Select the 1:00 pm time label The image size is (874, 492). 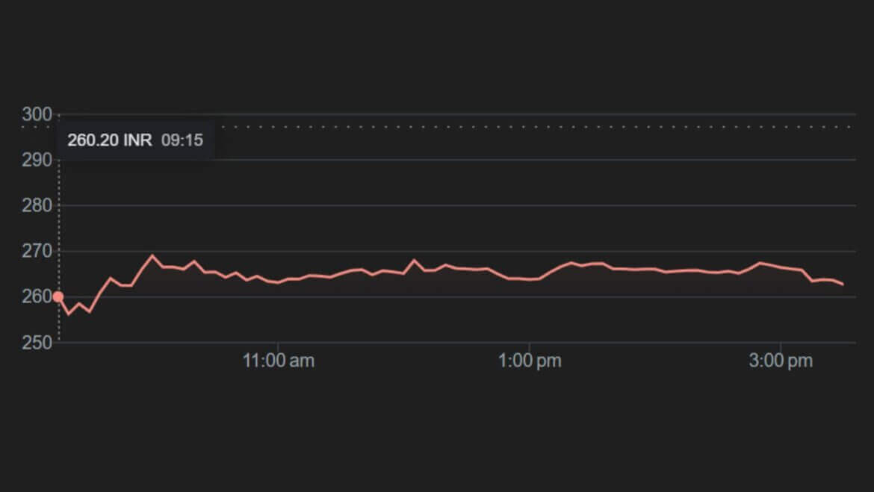[530, 361]
